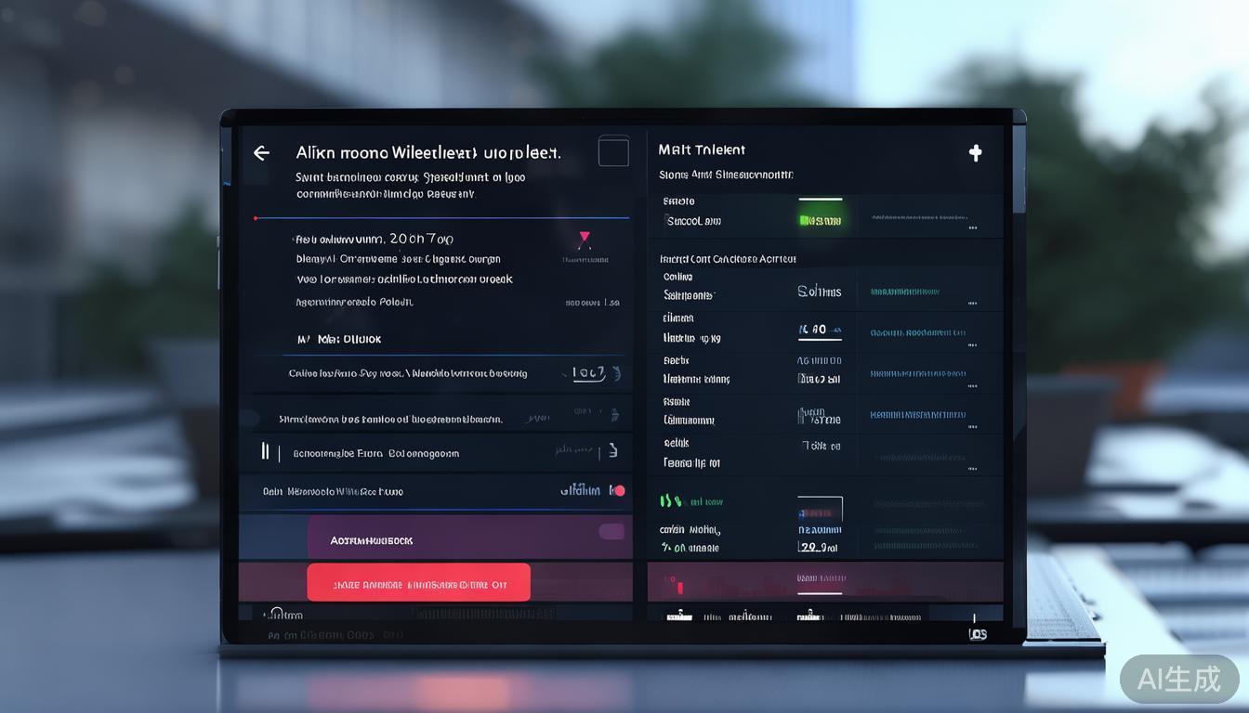Enable the toggle on the AOTFMHWUBOCK row
Screen dimensions: 1249x713
click(x=611, y=531)
